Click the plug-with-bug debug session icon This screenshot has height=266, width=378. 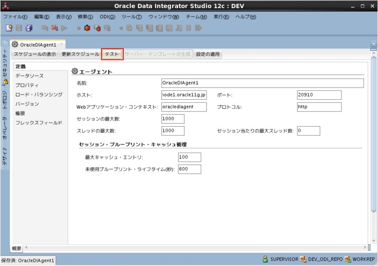[97, 28]
